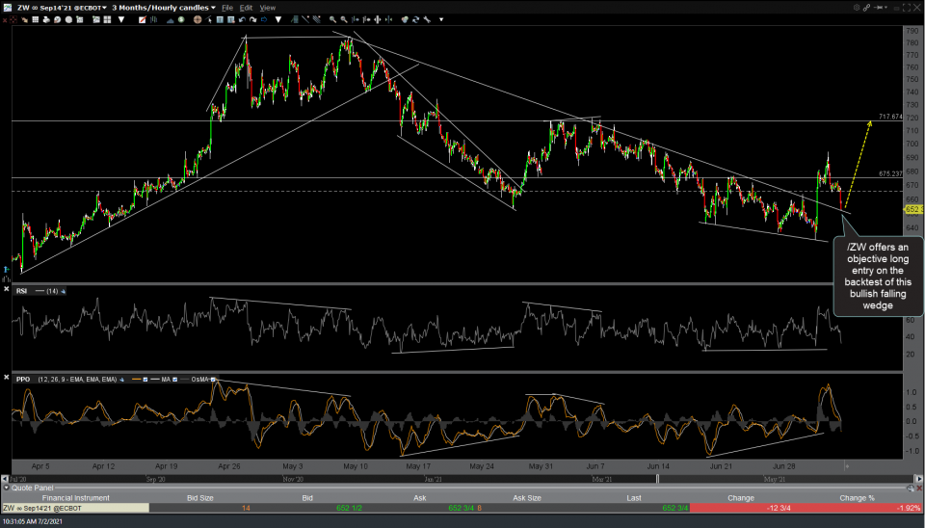Close the RSI indicator panel

click(7, 290)
